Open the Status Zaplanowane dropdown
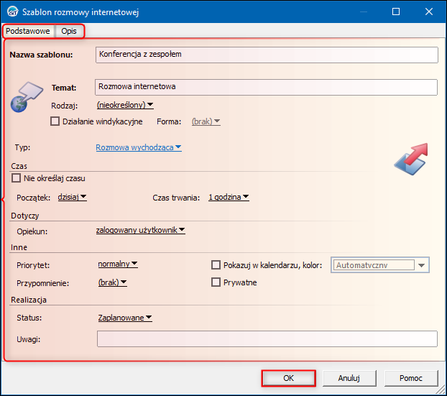 point(125,318)
